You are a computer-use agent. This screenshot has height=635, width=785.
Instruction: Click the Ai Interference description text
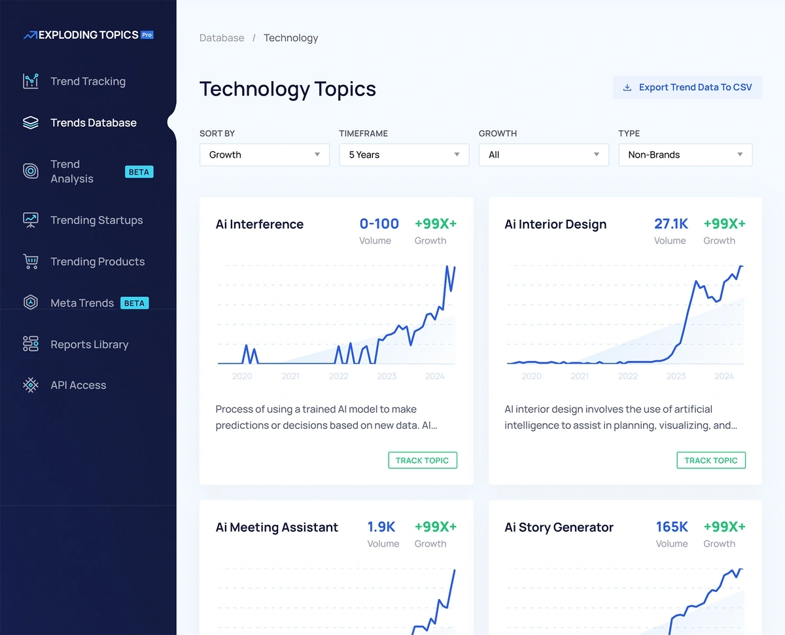326,417
